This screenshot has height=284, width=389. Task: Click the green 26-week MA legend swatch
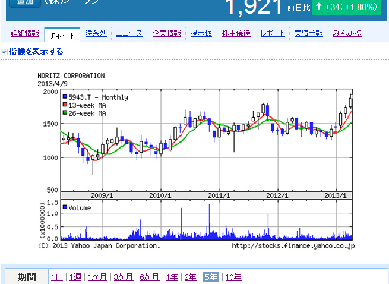coord(65,112)
